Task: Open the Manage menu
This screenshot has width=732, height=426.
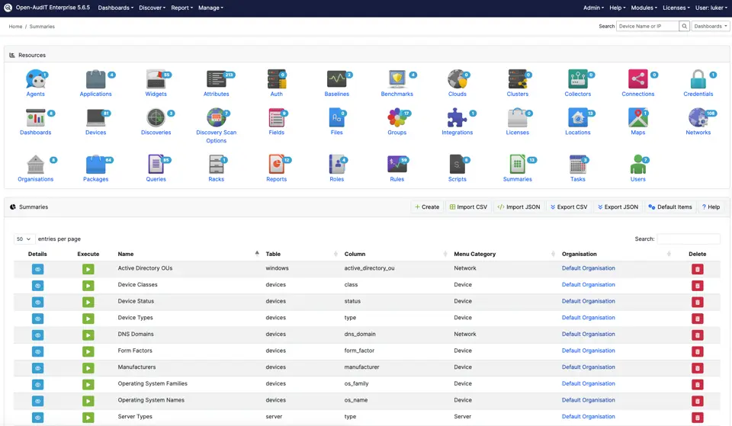Action: [210, 8]
